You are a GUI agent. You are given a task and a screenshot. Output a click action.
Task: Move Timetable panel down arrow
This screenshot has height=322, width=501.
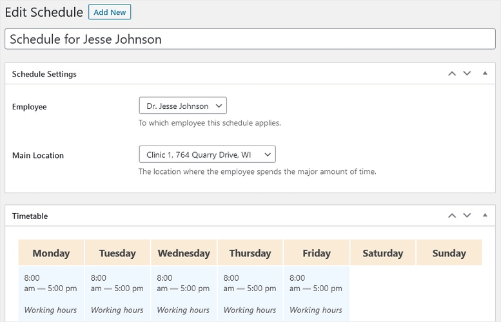[x=467, y=216]
